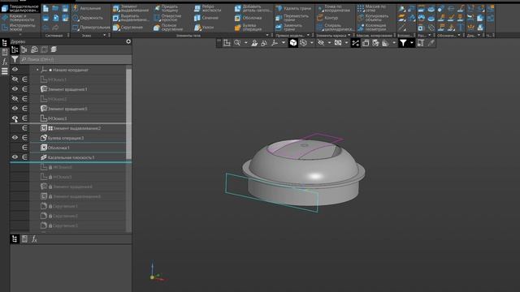
Task: Run Булева операция command
Action: (248, 28)
